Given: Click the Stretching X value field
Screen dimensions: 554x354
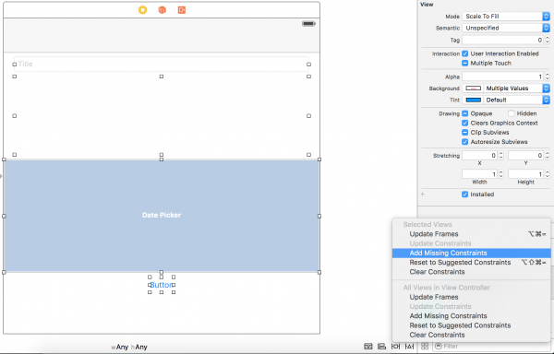Looking at the screenshot, I should (480, 156).
